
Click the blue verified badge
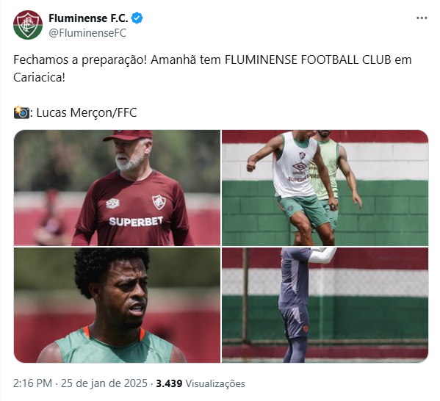(x=137, y=18)
